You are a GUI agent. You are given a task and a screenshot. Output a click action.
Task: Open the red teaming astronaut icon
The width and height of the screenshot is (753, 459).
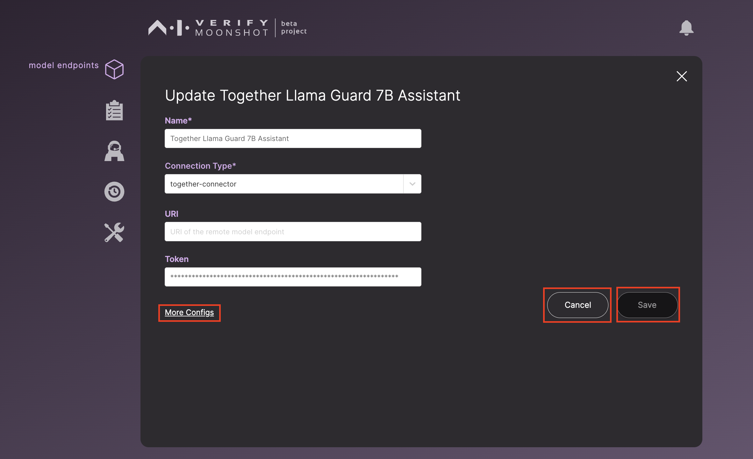[x=114, y=151]
